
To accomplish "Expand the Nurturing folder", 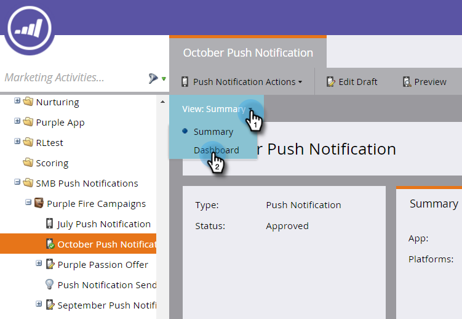I will pyautogui.click(x=17, y=101).
